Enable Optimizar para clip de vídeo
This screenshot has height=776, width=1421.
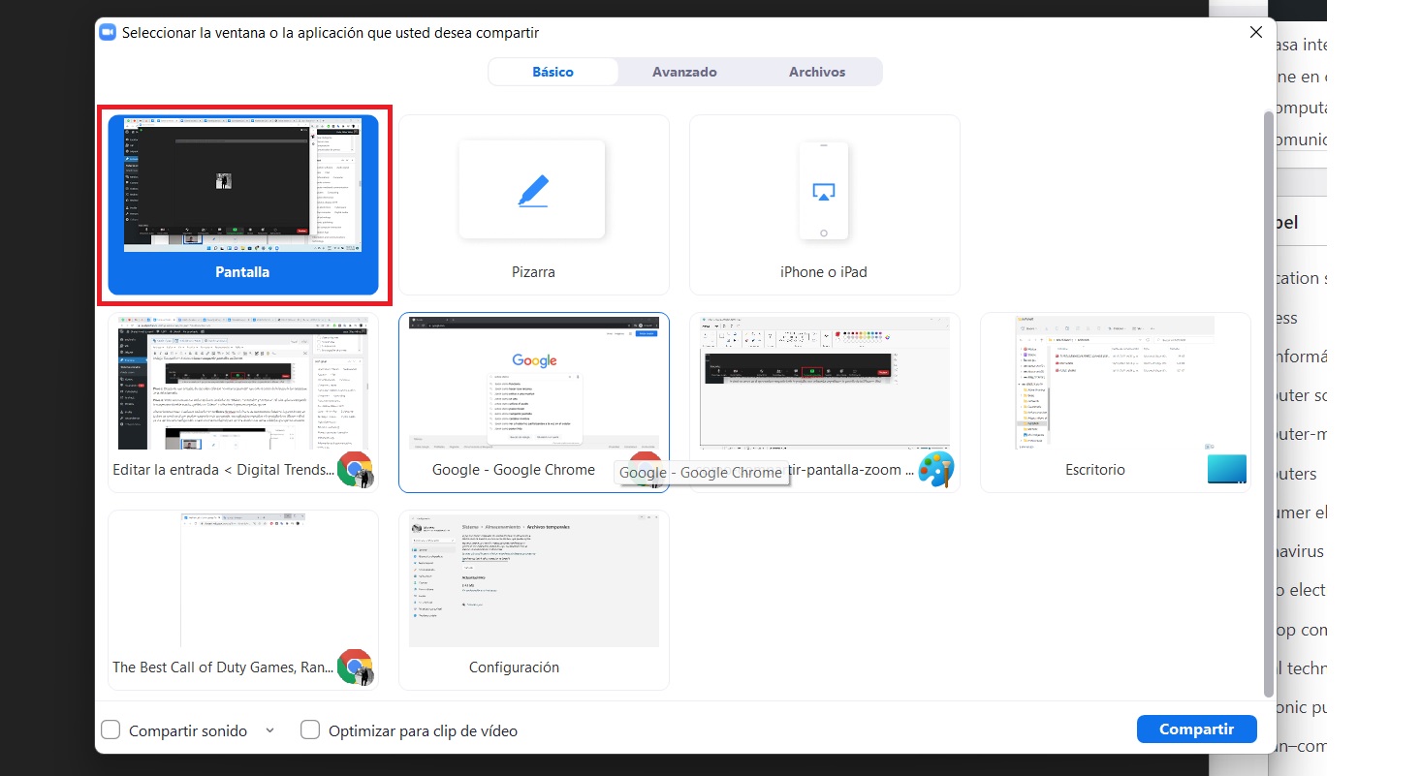(310, 729)
